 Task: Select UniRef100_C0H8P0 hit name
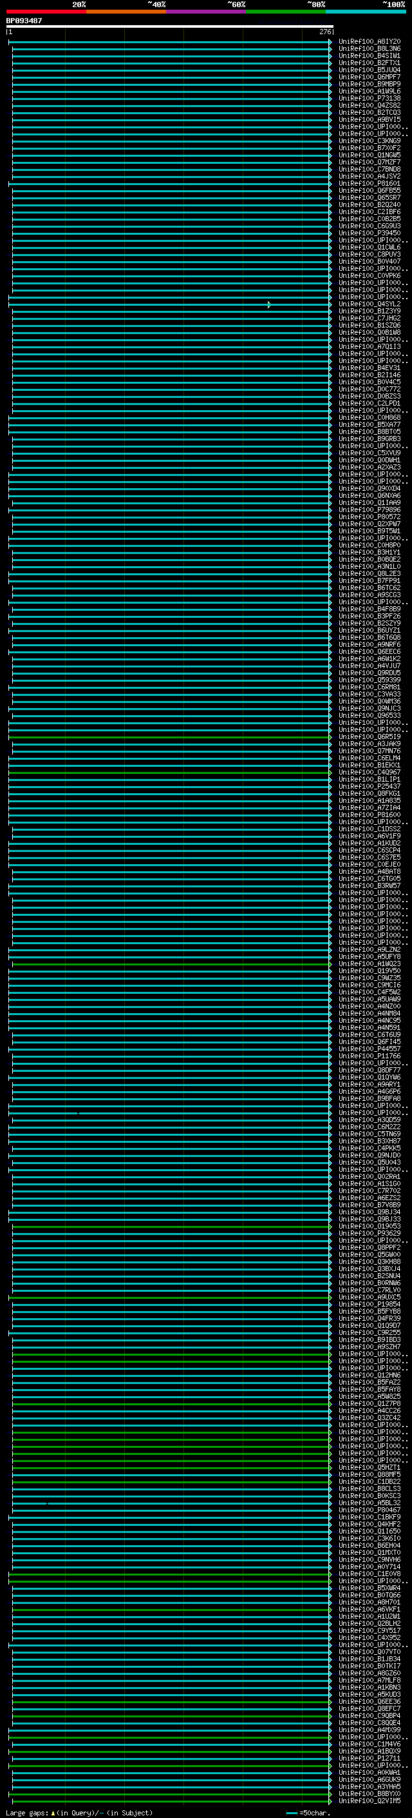(x=370, y=545)
